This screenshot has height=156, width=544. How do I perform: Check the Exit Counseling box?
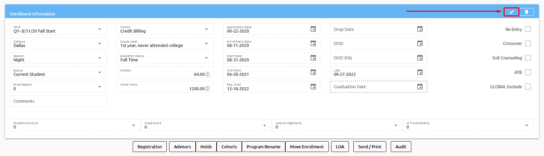click(528, 58)
